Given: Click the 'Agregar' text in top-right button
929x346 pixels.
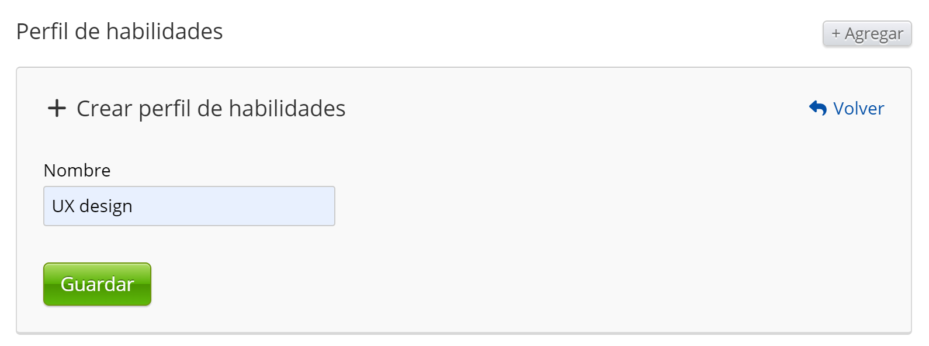Looking at the screenshot, I should click(x=873, y=34).
